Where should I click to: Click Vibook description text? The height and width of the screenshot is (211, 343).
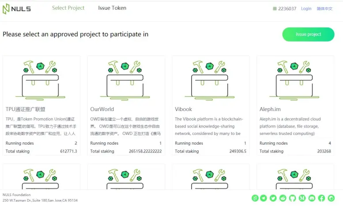pyautogui.click(x=209, y=126)
